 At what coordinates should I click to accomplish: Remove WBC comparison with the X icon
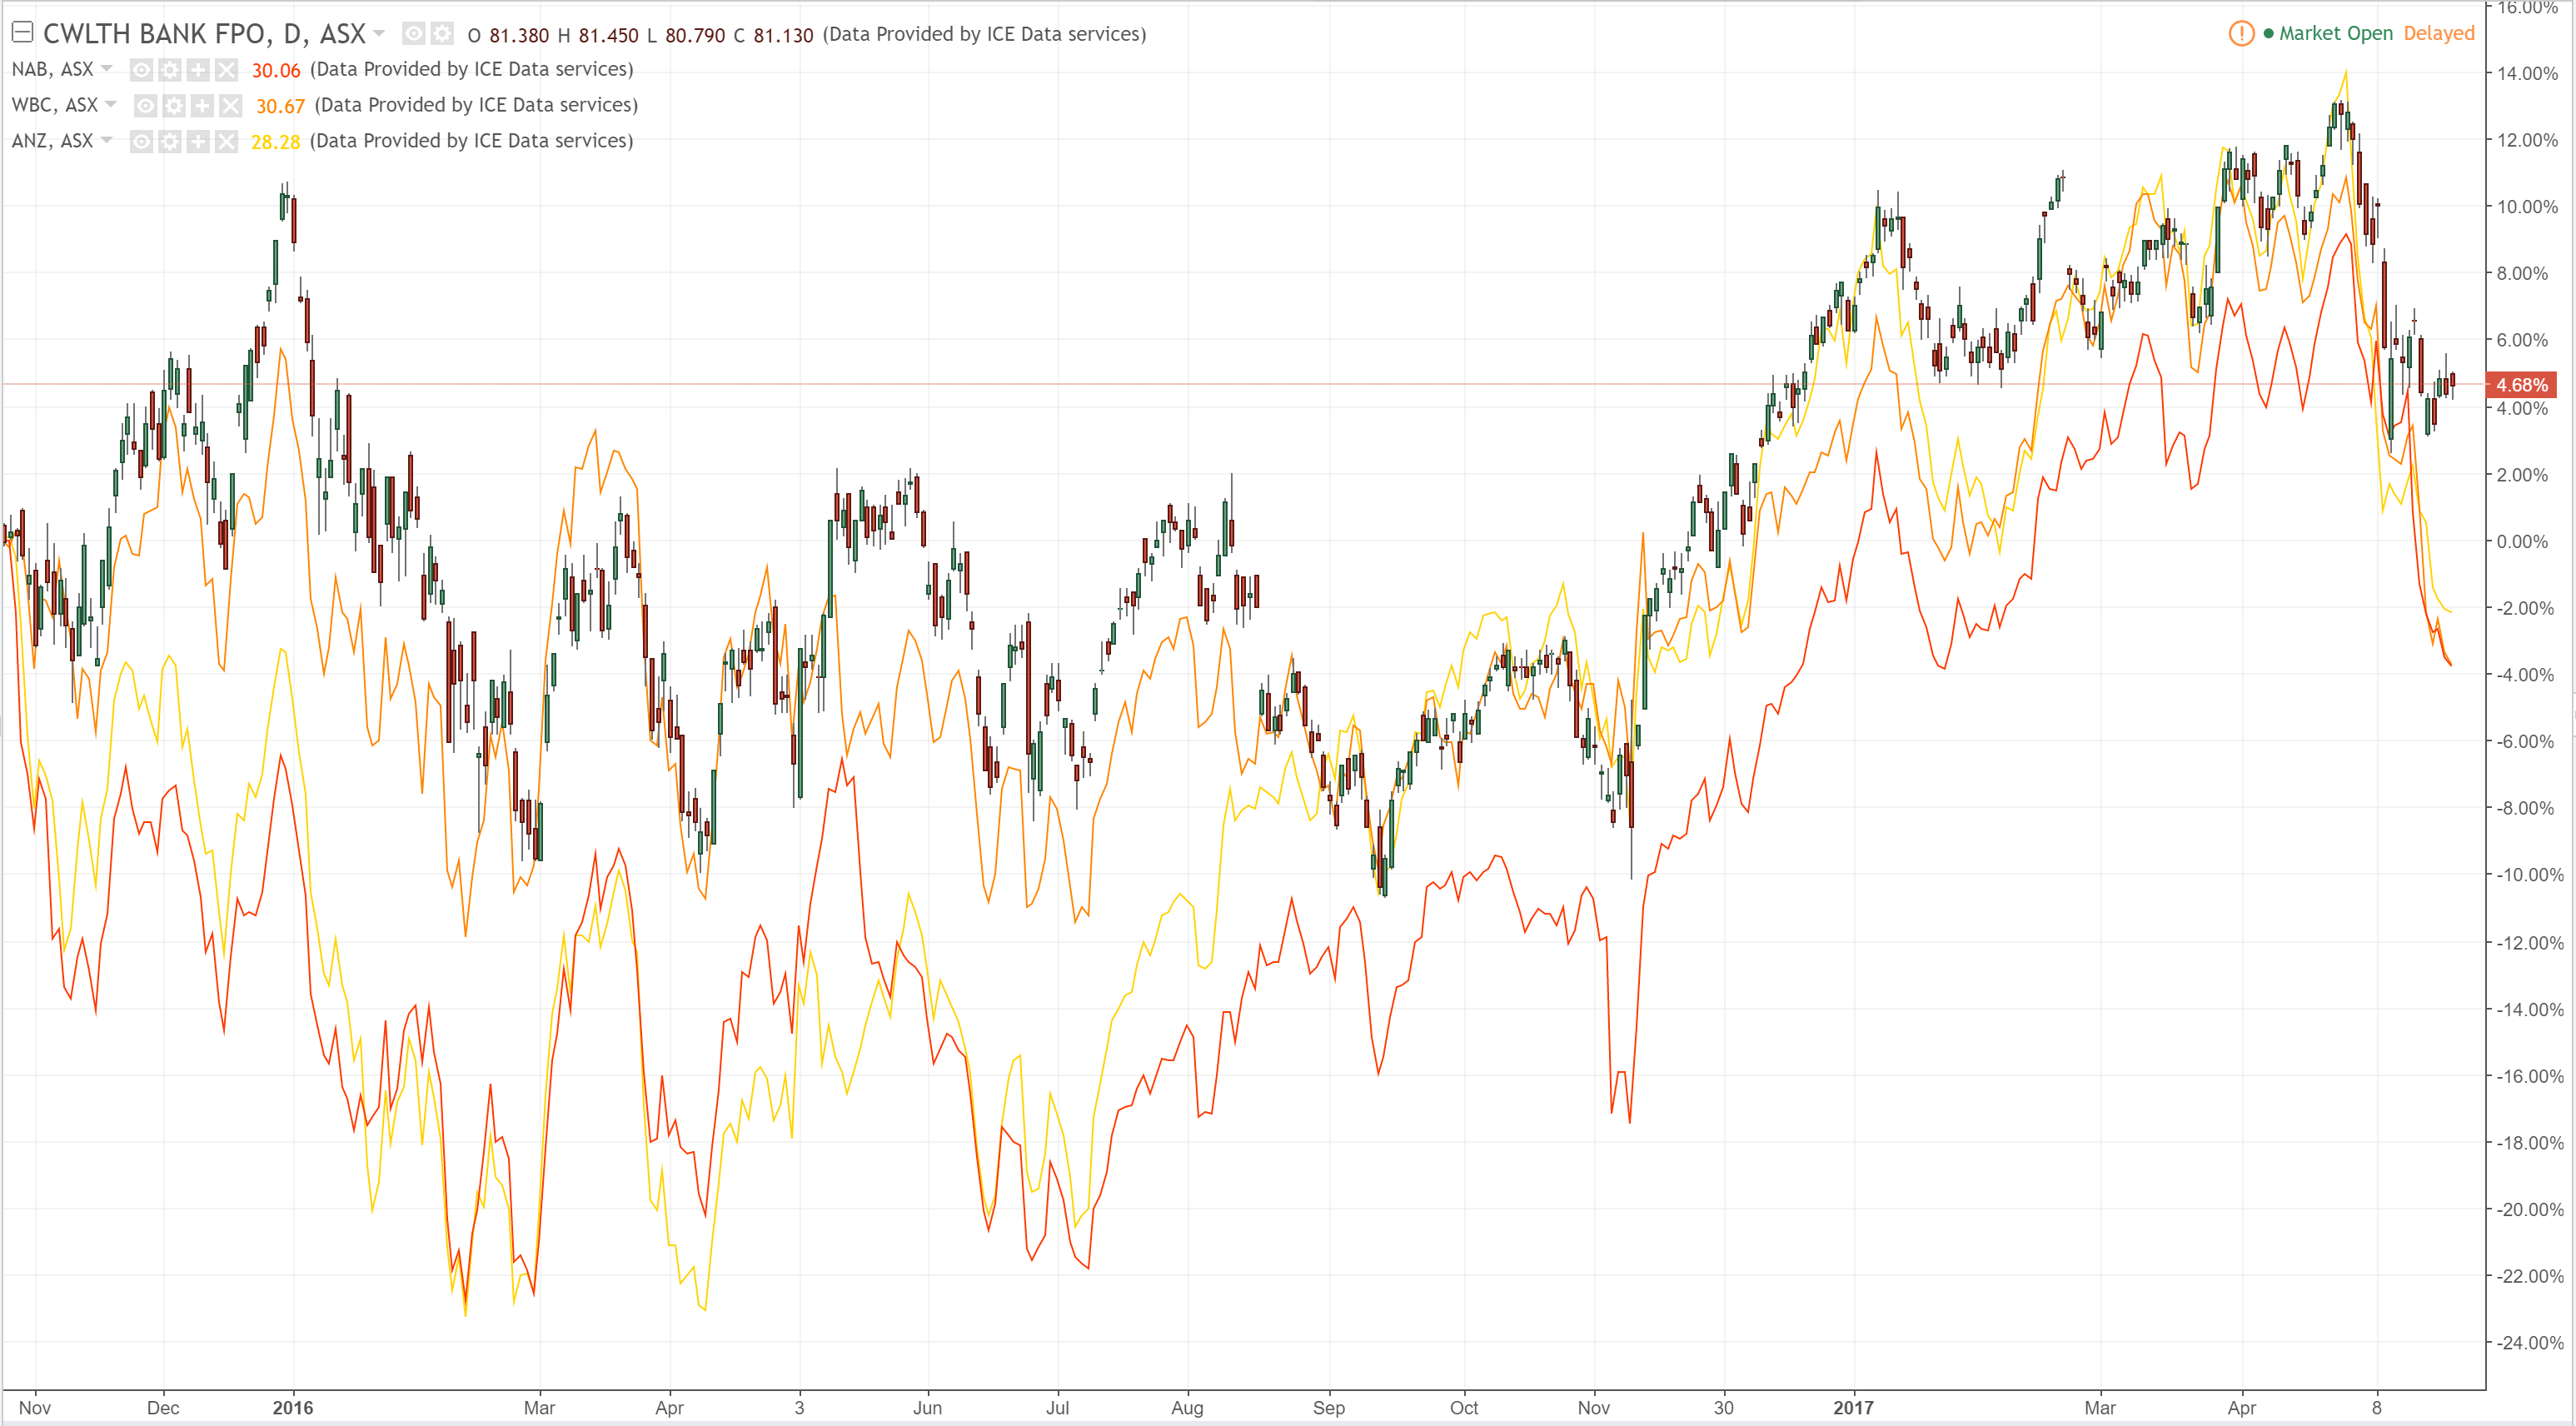coord(231,106)
